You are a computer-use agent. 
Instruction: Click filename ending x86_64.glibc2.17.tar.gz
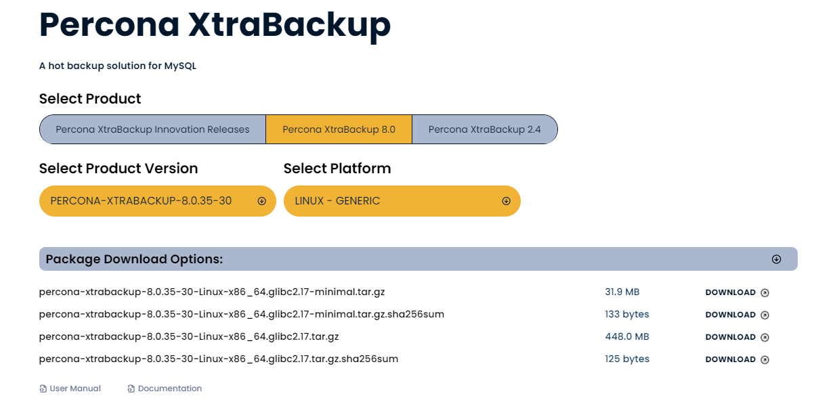click(x=189, y=337)
